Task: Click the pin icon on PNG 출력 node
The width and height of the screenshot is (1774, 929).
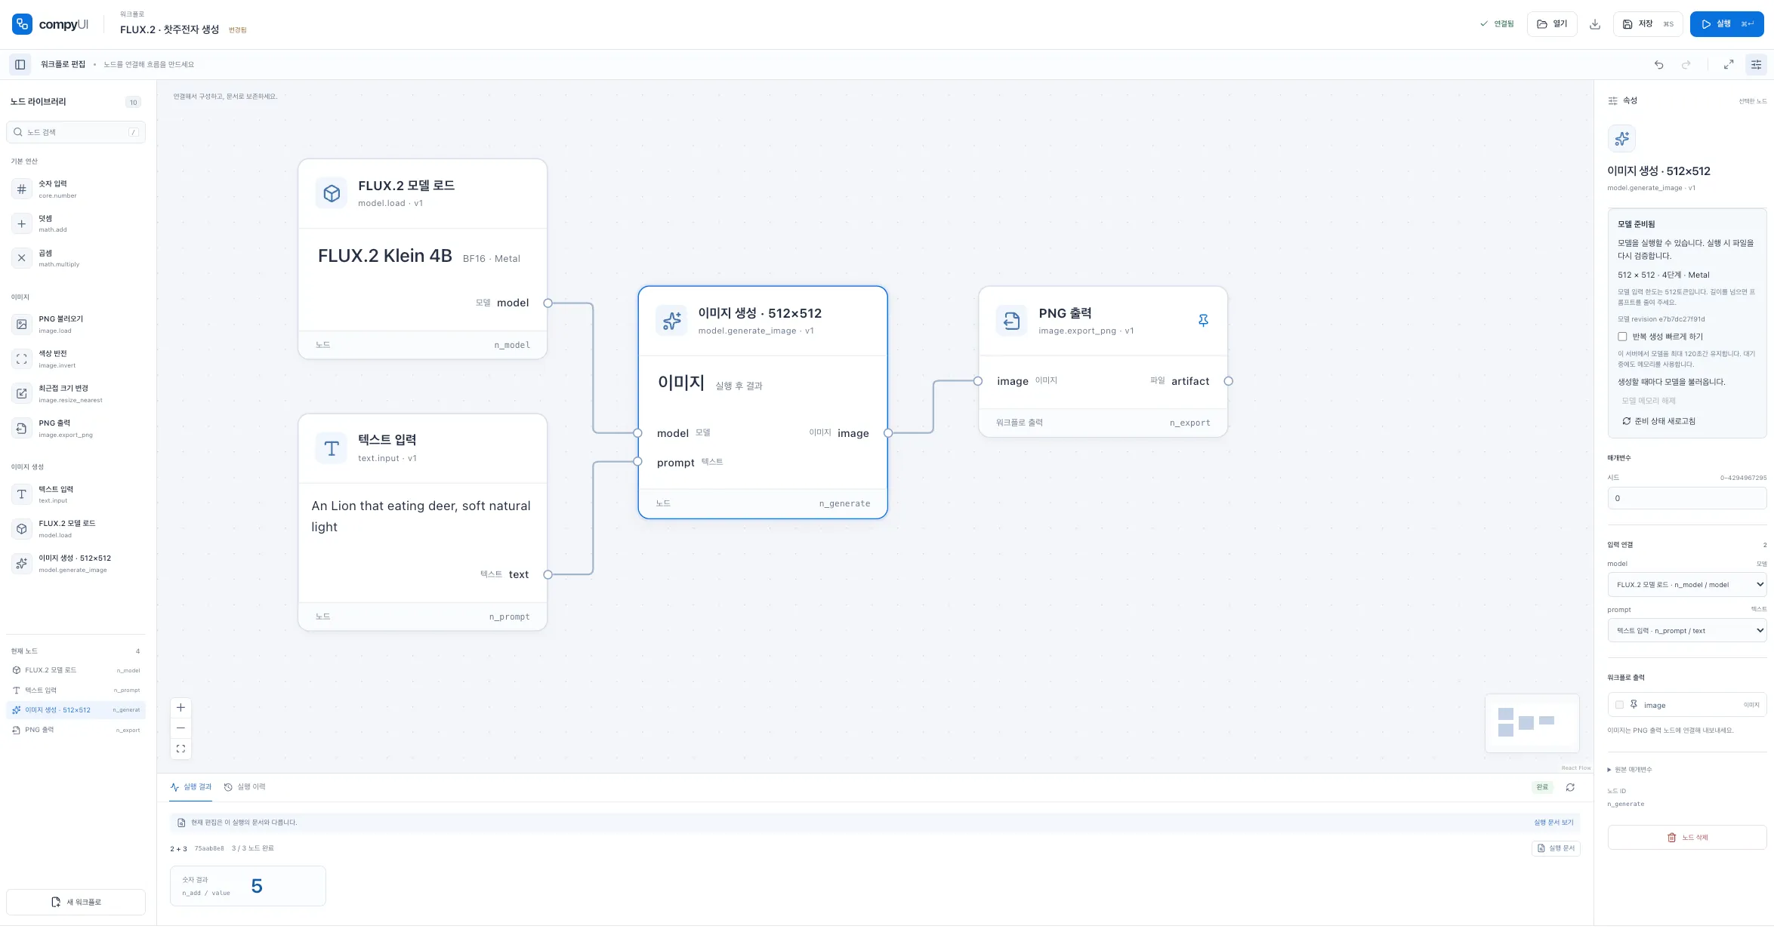Action: click(x=1203, y=321)
